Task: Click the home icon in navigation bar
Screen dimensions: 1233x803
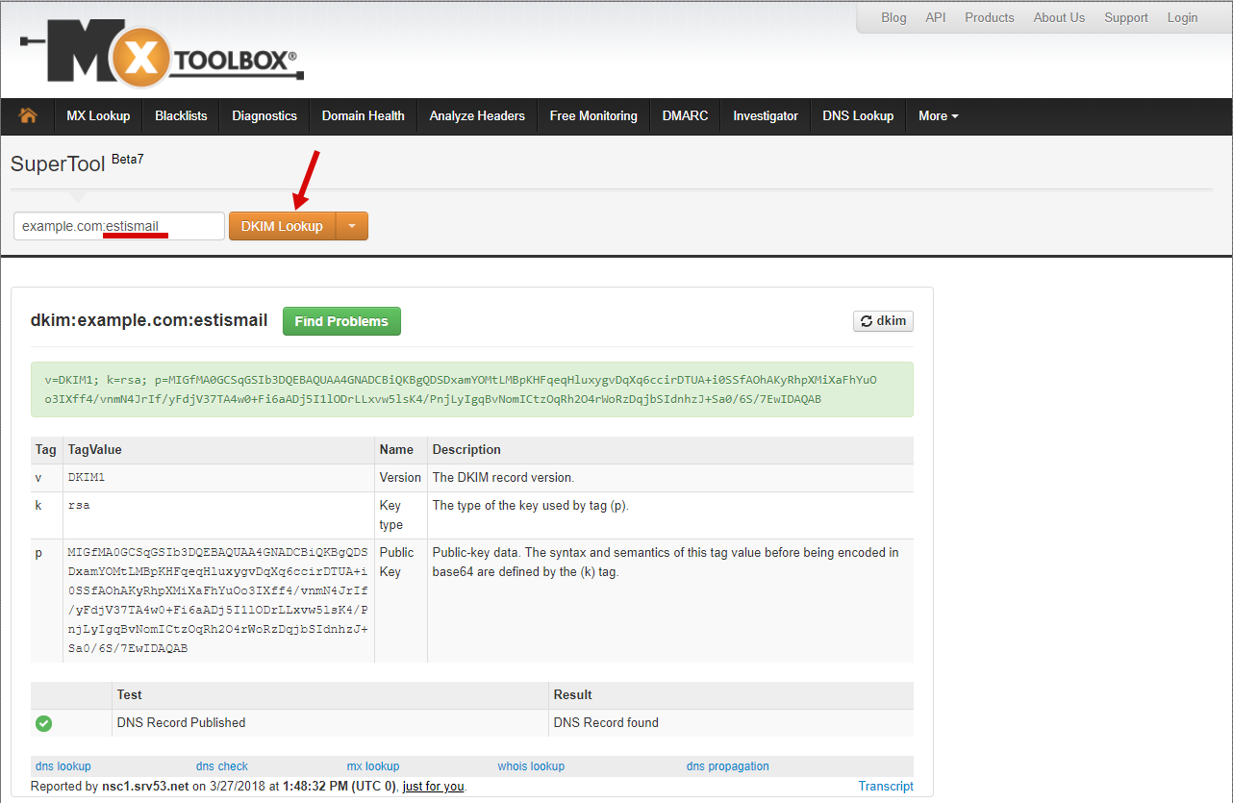Action: (28, 115)
